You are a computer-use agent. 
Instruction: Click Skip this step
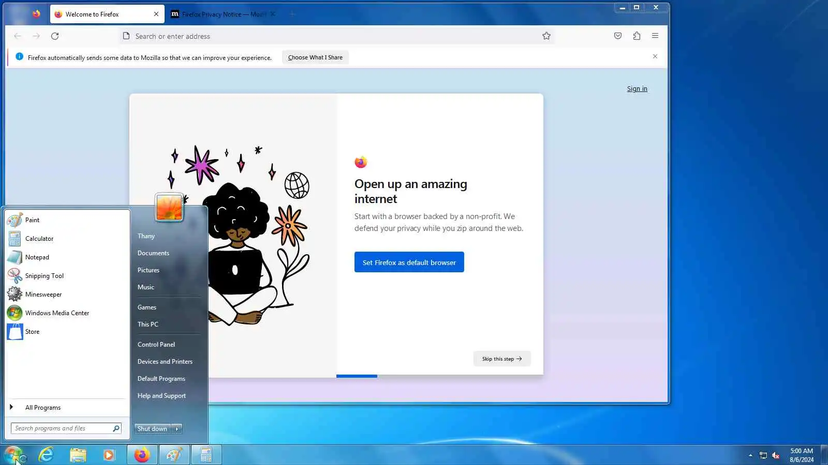pyautogui.click(x=502, y=359)
